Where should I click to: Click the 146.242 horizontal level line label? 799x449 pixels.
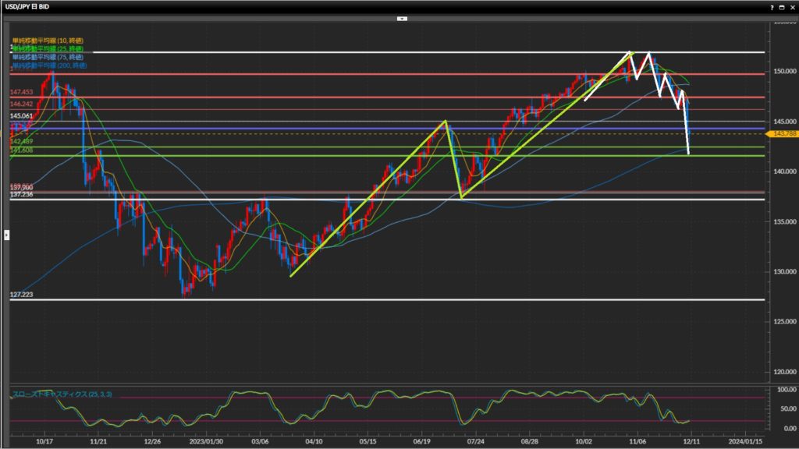[x=21, y=104]
